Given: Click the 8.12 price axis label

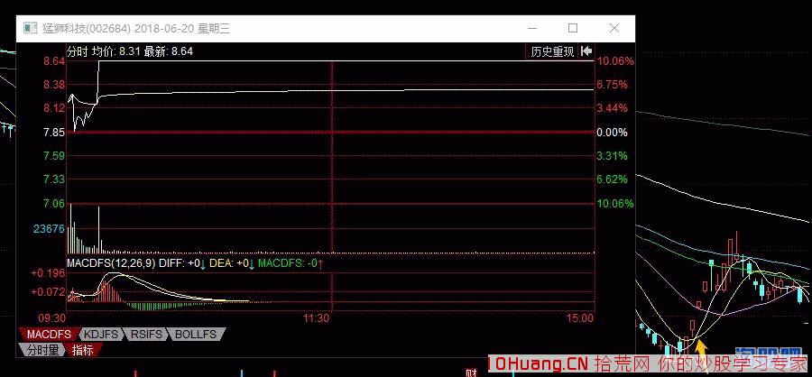Looking at the screenshot, I should 54,108.
